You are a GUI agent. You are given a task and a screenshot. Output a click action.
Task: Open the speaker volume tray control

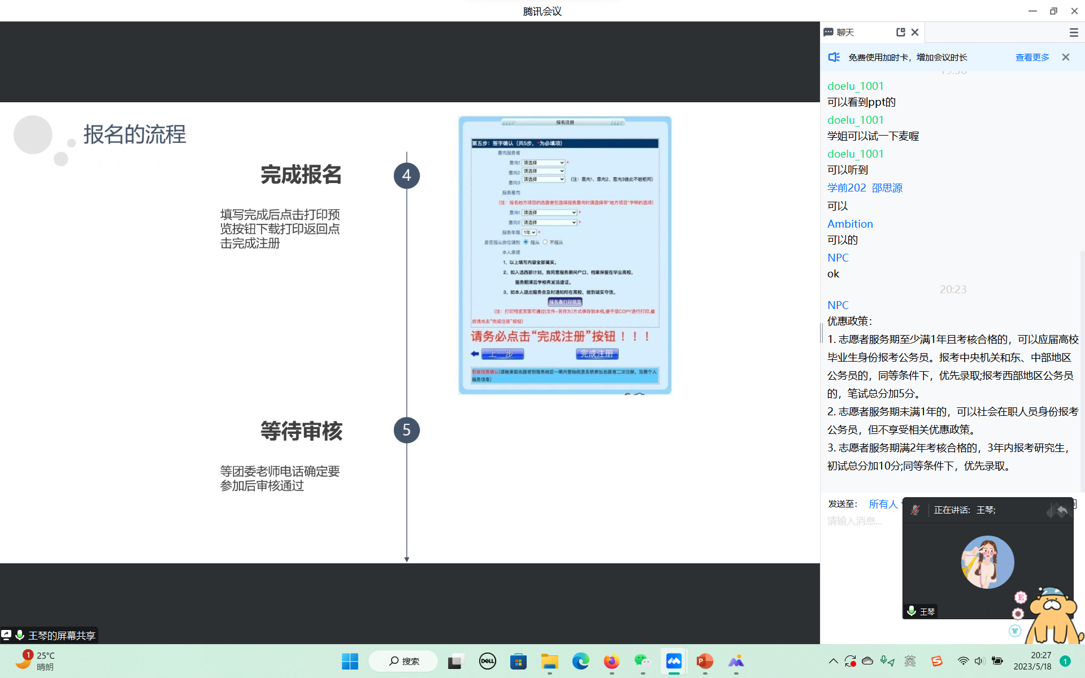pos(979,661)
